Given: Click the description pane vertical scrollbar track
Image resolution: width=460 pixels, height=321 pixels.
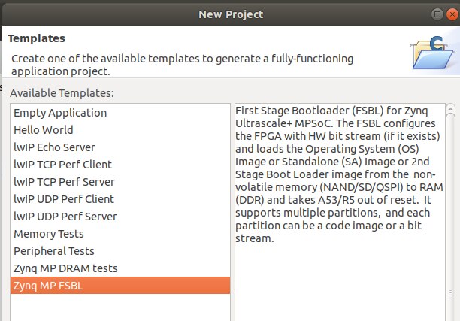Looking at the screenshot, I should 451,226.
